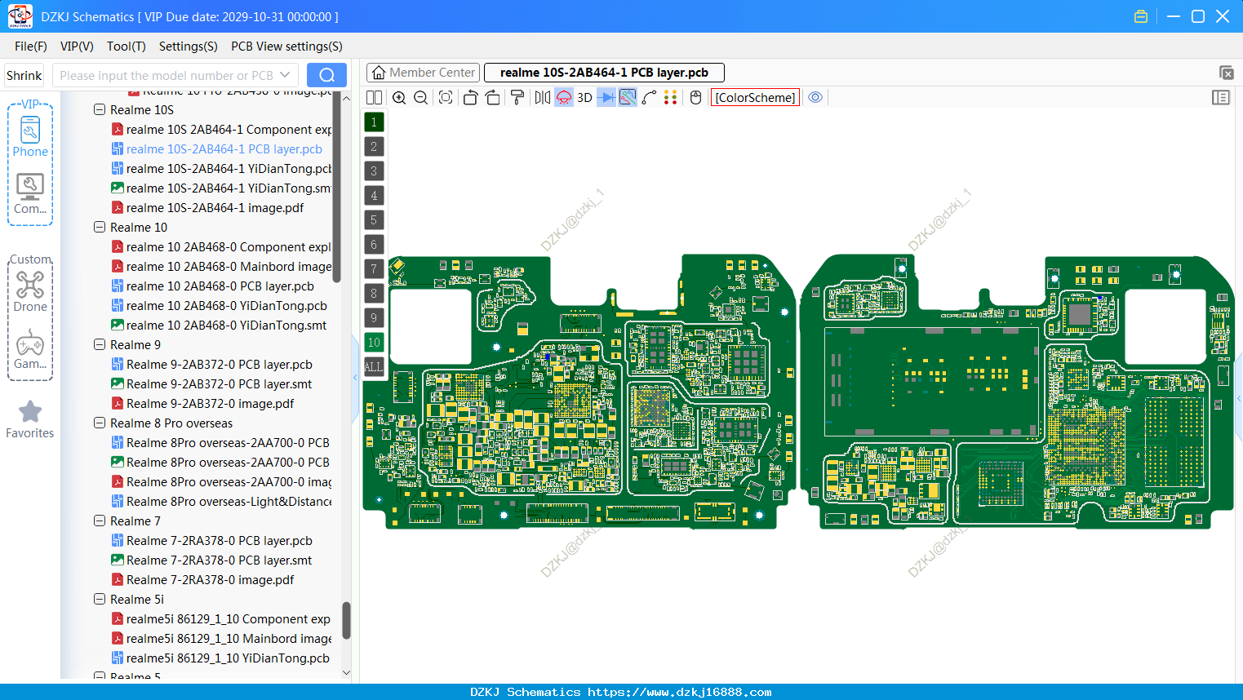
Task: Select the Game console category icon
Action: pyautogui.click(x=30, y=349)
